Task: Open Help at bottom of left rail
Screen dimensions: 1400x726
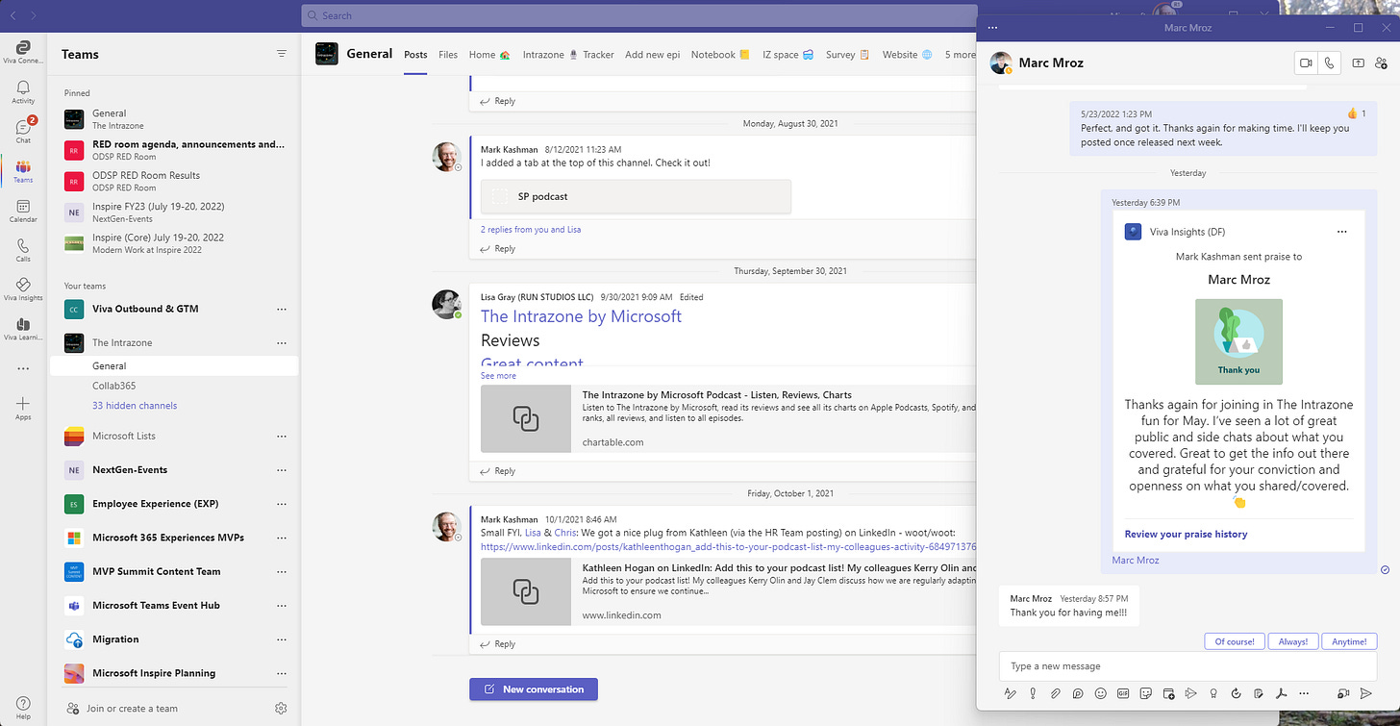Action: pyautogui.click(x=23, y=708)
